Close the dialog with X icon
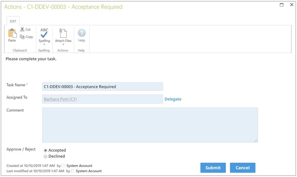Viewport: 297px width, 177px height. click(x=292, y=5)
